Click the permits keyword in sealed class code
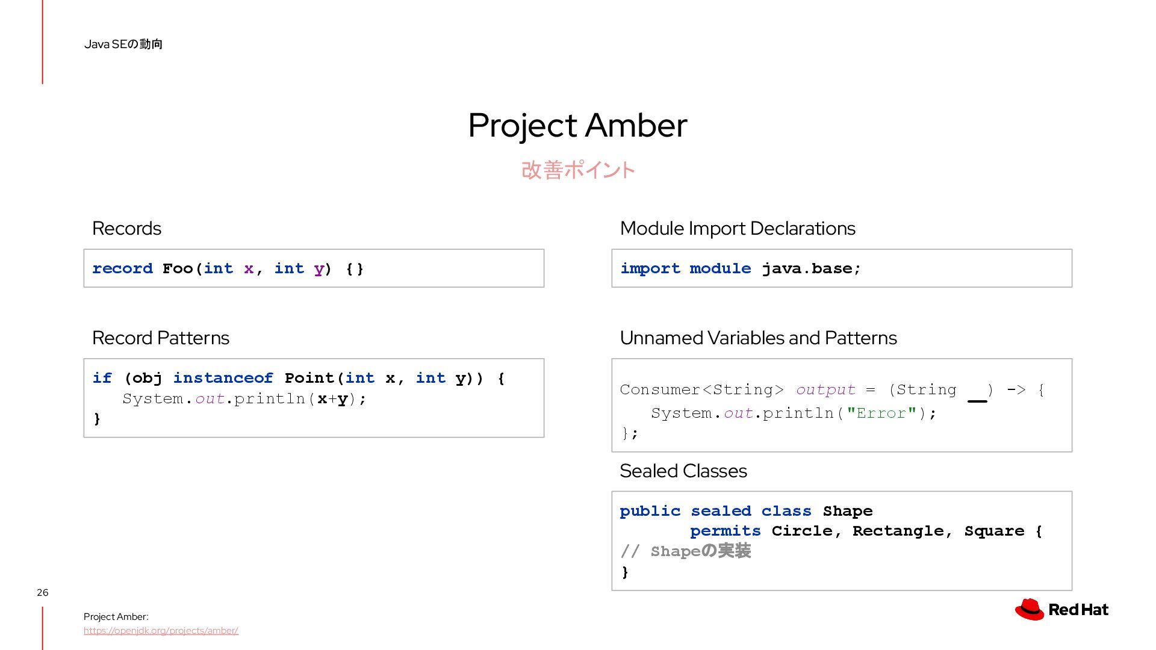 pos(725,531)
